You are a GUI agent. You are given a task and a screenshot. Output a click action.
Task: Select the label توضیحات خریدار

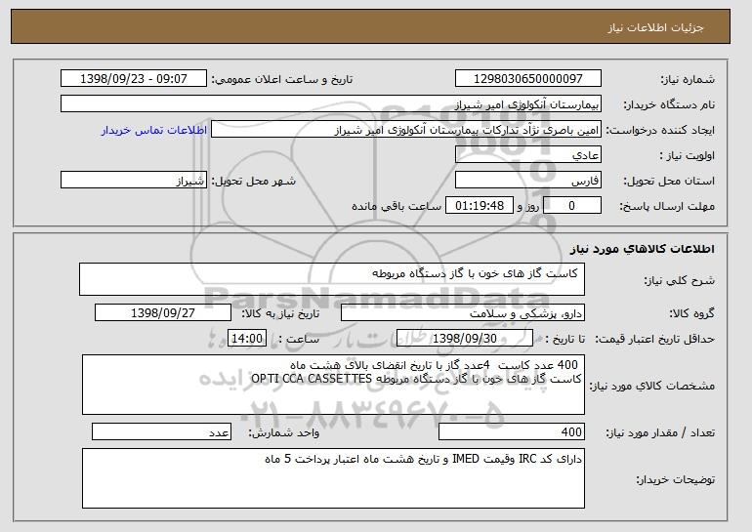click(x=675, y=479)
